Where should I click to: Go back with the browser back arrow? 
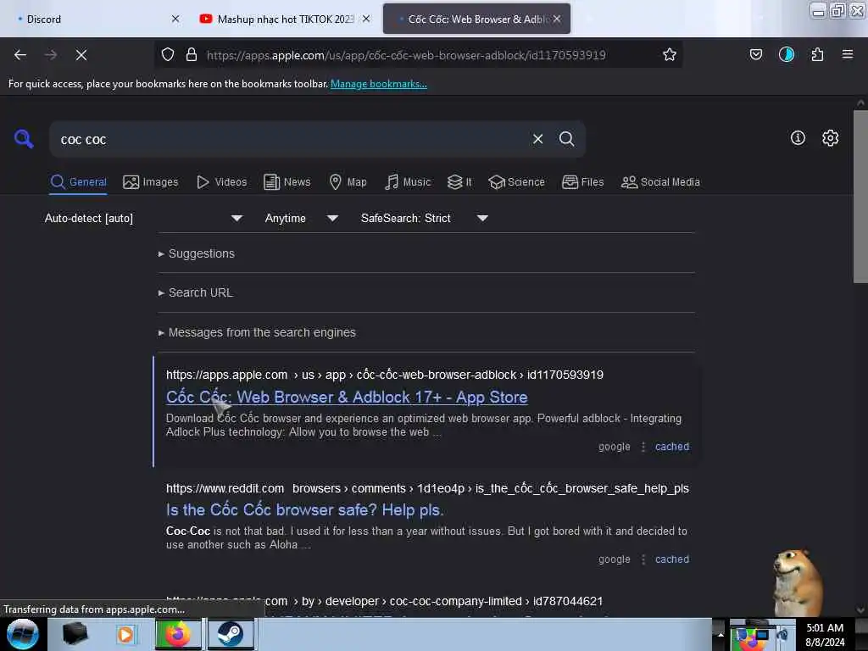[20, 55]
